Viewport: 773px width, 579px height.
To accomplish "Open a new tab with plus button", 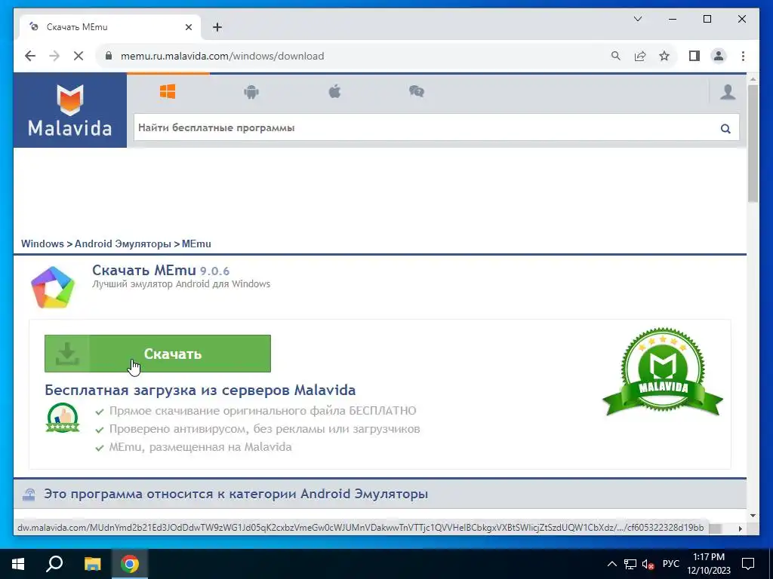I will [x=217, y=27].
